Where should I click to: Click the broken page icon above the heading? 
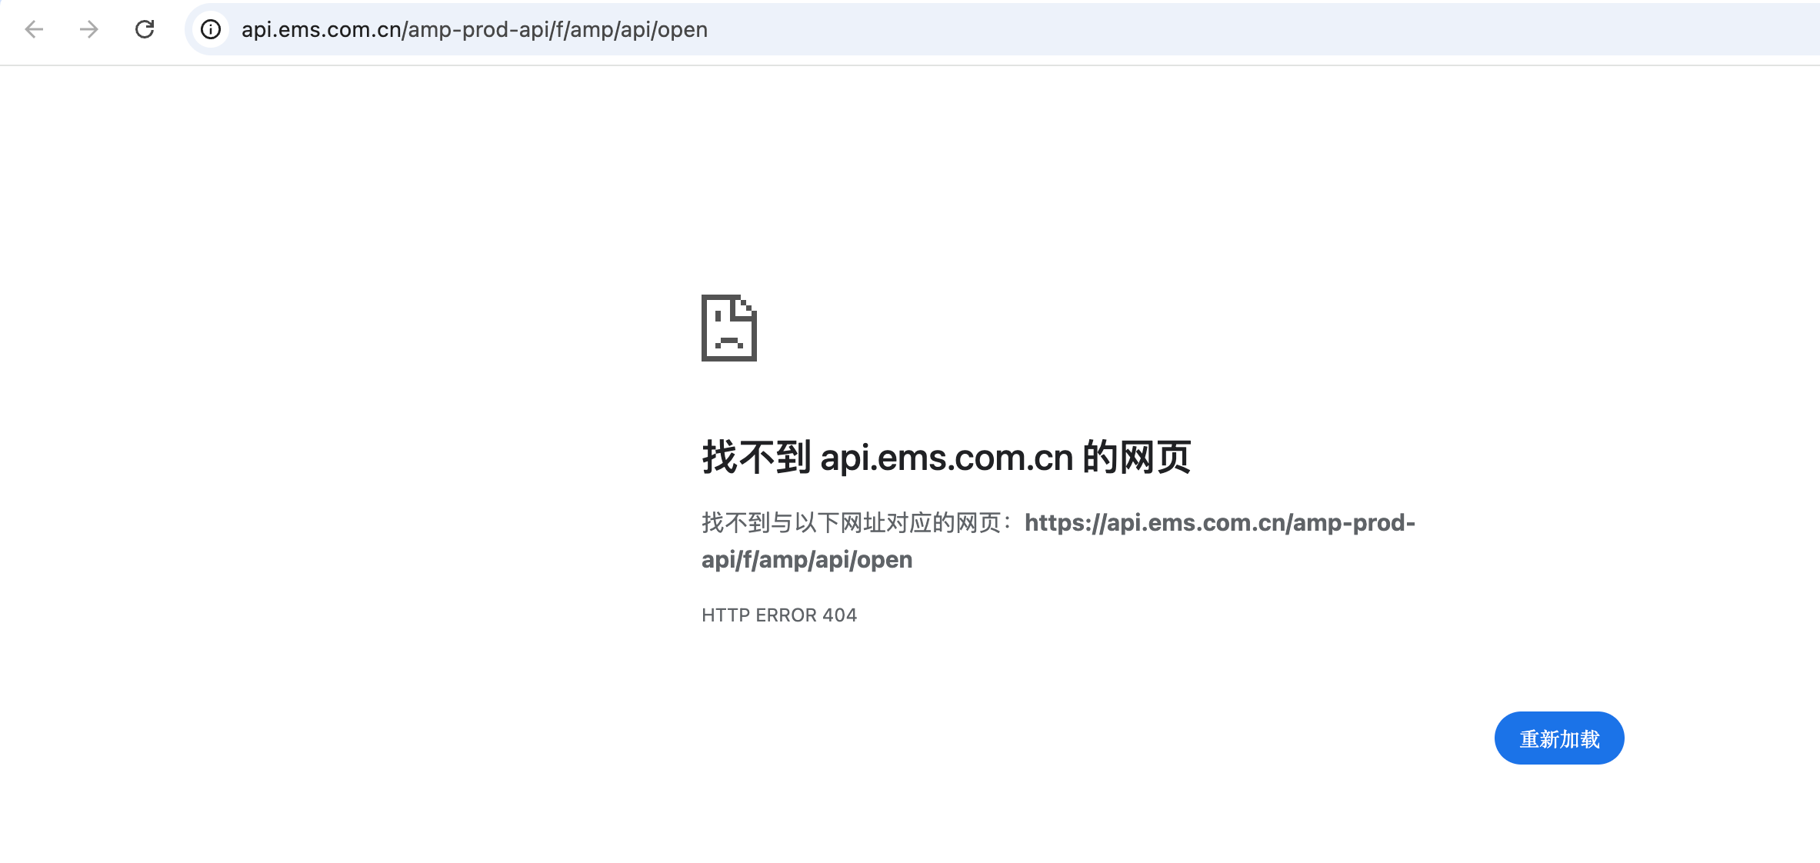tap(730, 328)
